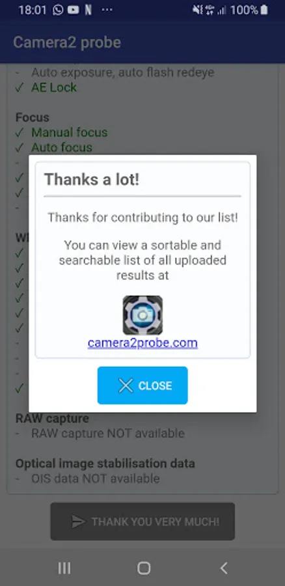Image resolution: width=285 pixels, height=586 pixels.
Task: Open Android recent apps navigation button
Action: (64, 568)
